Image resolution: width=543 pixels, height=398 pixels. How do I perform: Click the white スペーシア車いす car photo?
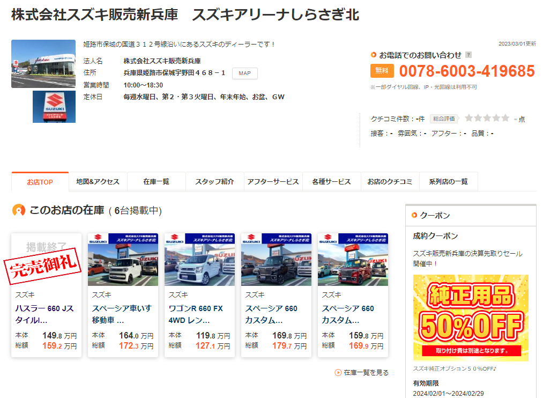[123, 260]
